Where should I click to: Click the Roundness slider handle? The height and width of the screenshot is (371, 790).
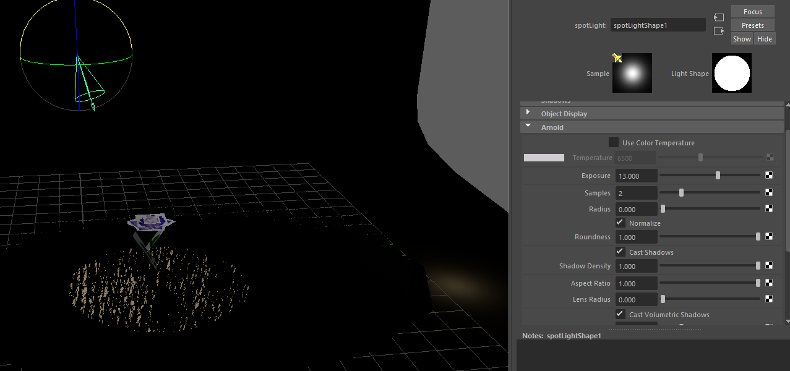click(x=758, y=236)
